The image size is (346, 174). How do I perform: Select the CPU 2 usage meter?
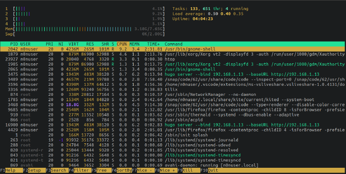coord(85,14)
